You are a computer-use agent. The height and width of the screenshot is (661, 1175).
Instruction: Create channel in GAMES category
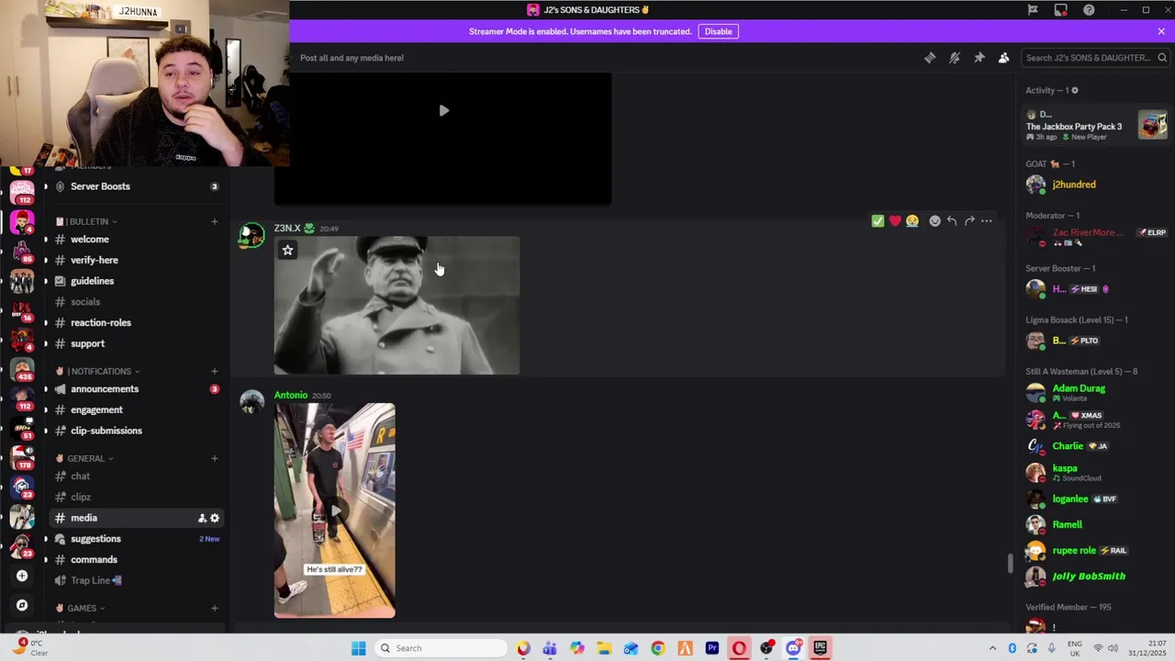coord(214,608)
